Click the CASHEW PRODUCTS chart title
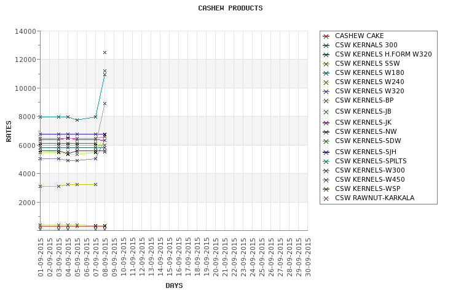Viewport: 461px width, 307px height. 230,8
